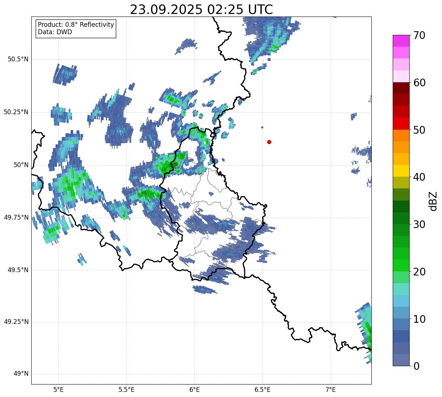Click latitude label 49.25°N

(16, 322)
